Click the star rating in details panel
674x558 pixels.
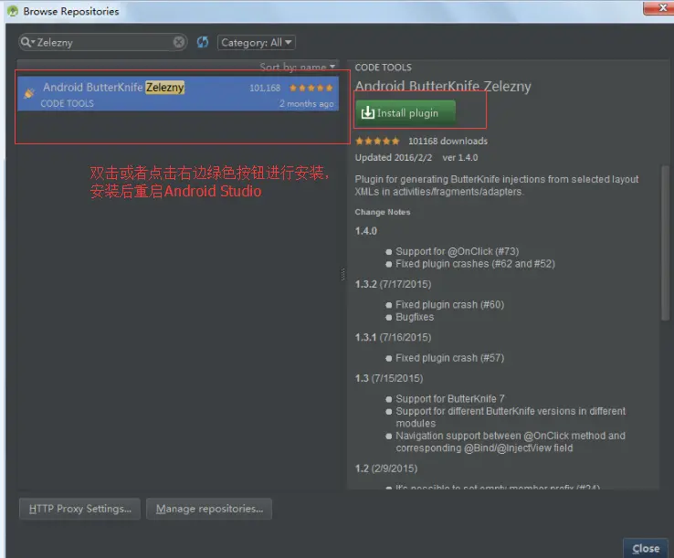[x=377, y=141]
